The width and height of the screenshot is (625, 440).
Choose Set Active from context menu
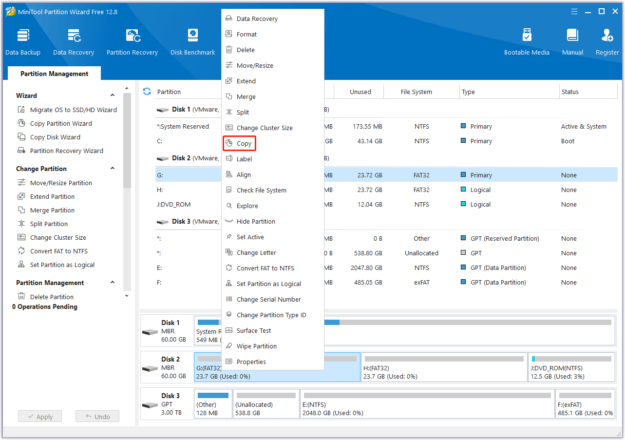tap(273, 237)
